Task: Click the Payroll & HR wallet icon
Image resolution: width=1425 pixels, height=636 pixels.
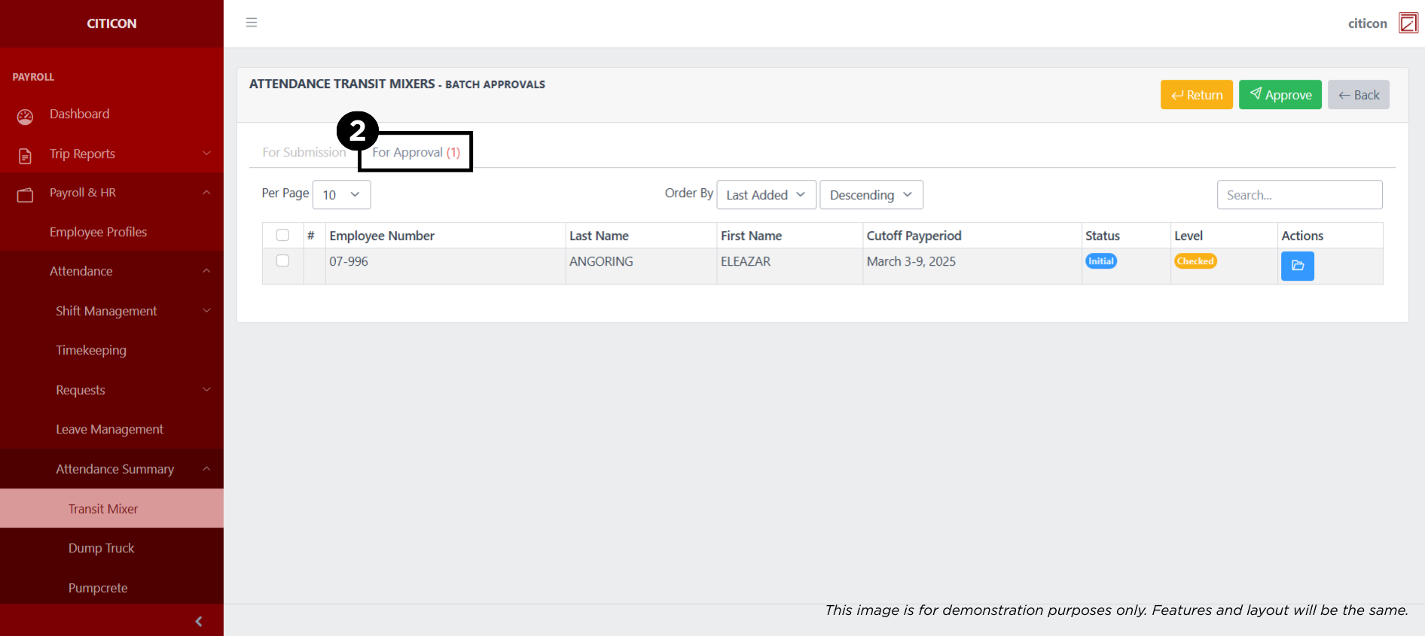Action: point(25,195)
